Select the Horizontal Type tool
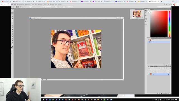 point(12,39)
